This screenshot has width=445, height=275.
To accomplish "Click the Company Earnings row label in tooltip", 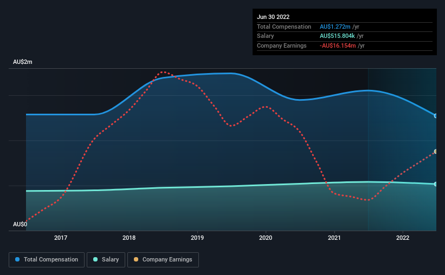I will click(x=281, y=45).
